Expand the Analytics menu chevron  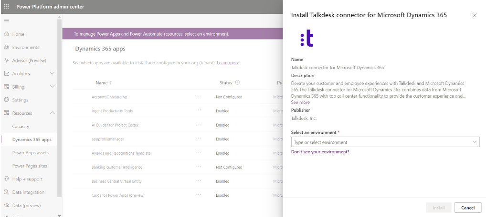click(52, 73)
